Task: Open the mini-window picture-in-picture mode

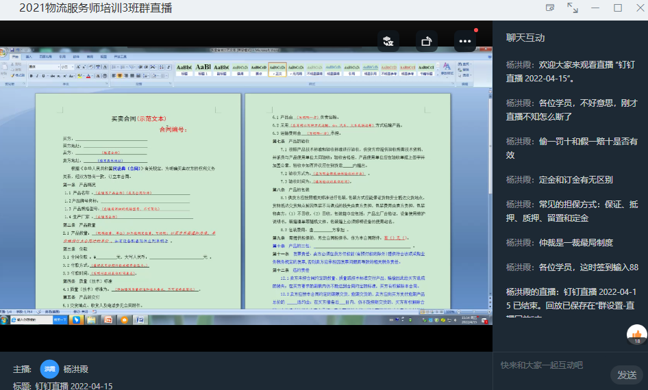Action: (550, 8)
